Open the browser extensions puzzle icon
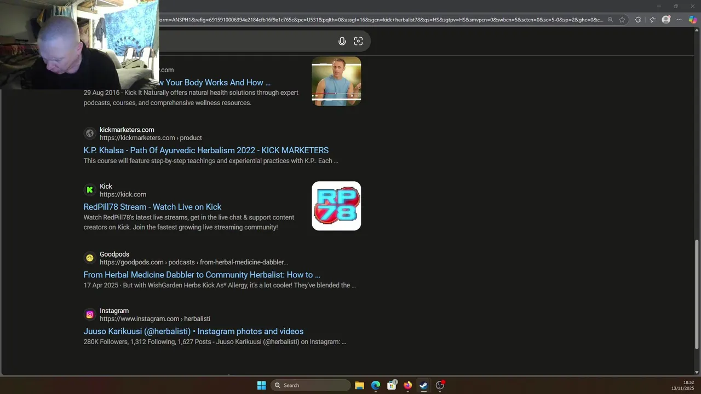This screenshot has width=701, height=394. click(x=637, y=20)
